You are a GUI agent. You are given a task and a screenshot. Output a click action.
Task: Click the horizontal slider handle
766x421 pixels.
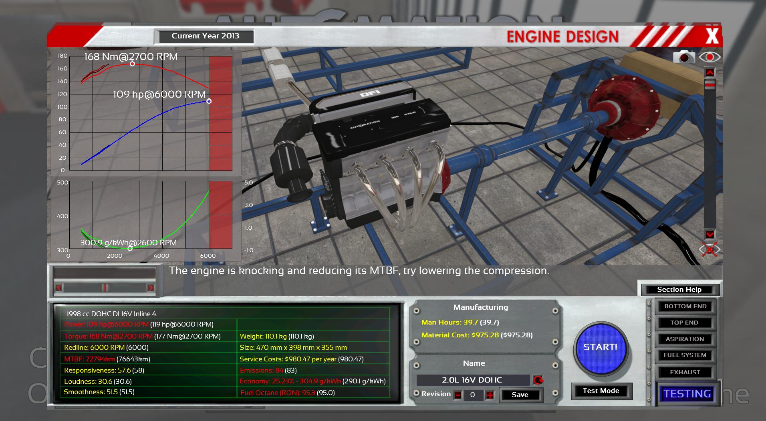coord(105,287)
